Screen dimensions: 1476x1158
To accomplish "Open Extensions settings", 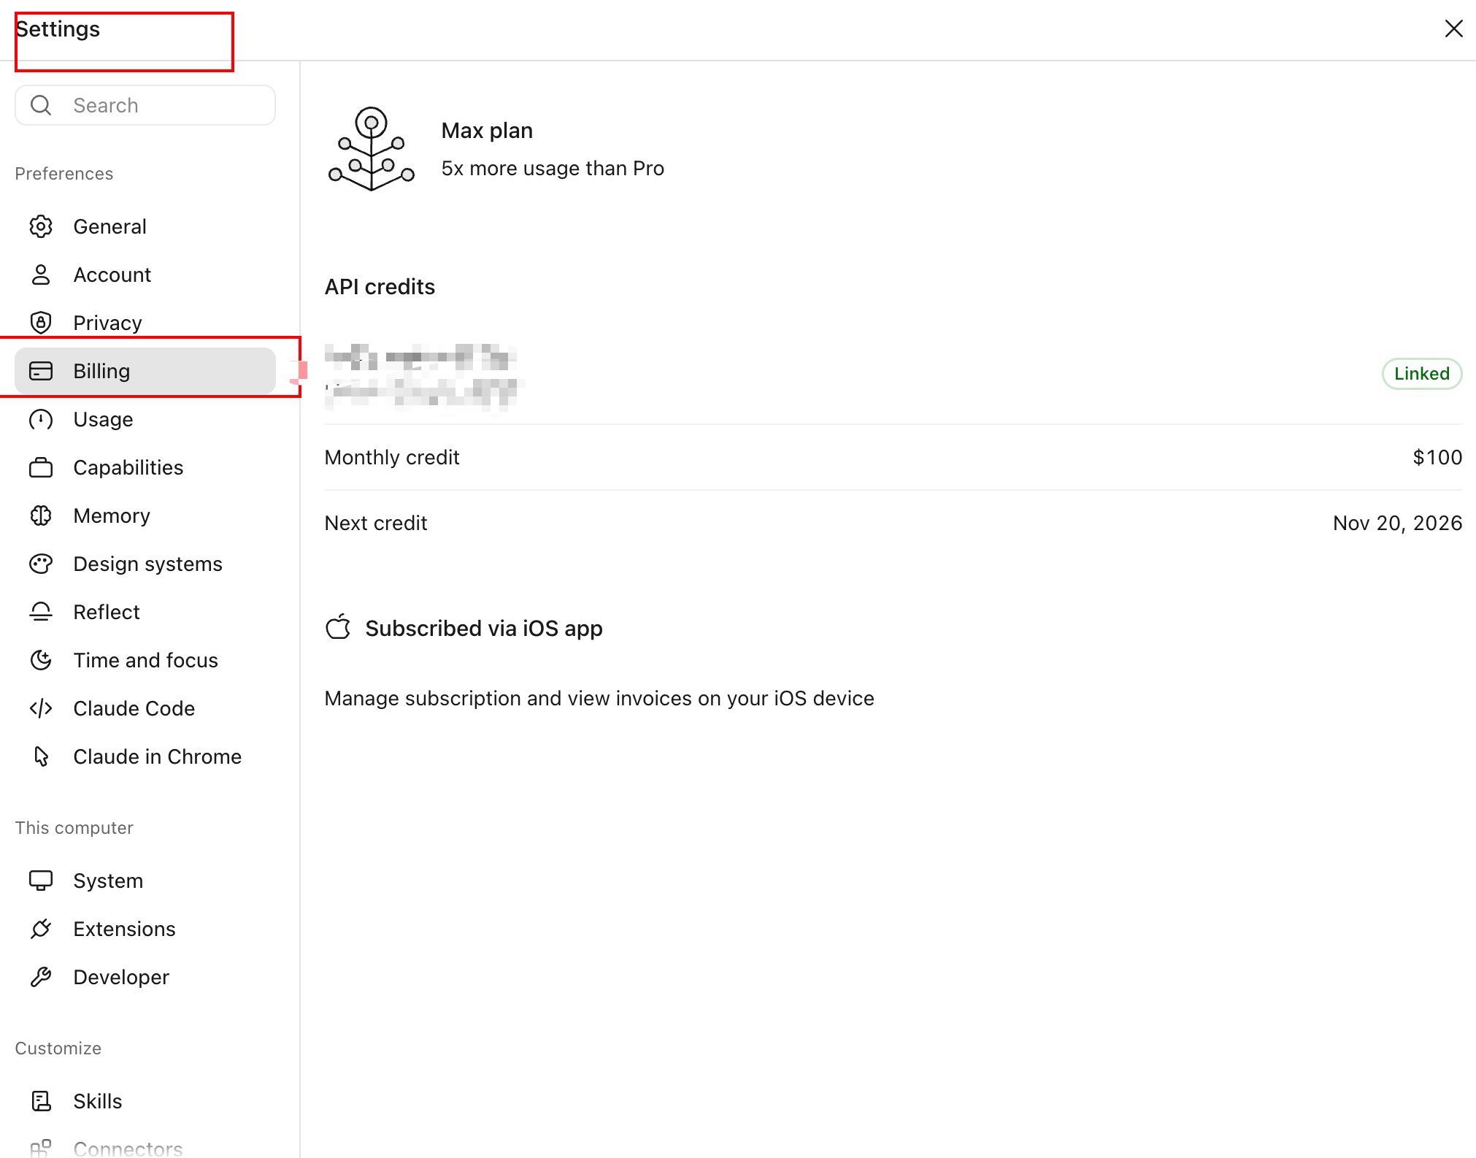I will (x=145, y=929).
